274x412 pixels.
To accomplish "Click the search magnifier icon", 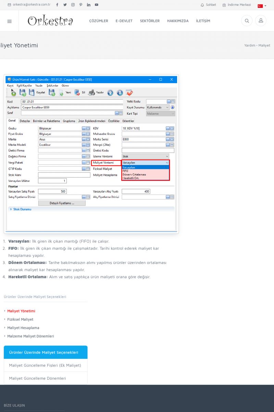I will [247, 21].
